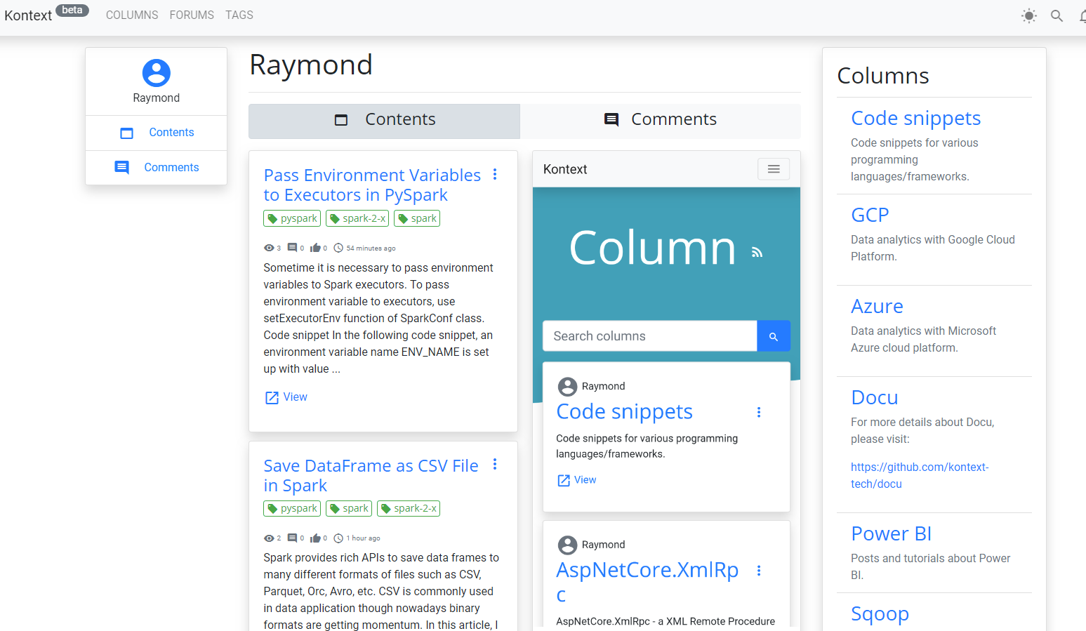The width and height of the screenshot is (1086, 631).
Task: Open AspNetCore.XmlRpc column title
Action: click(x=647, y=582)
